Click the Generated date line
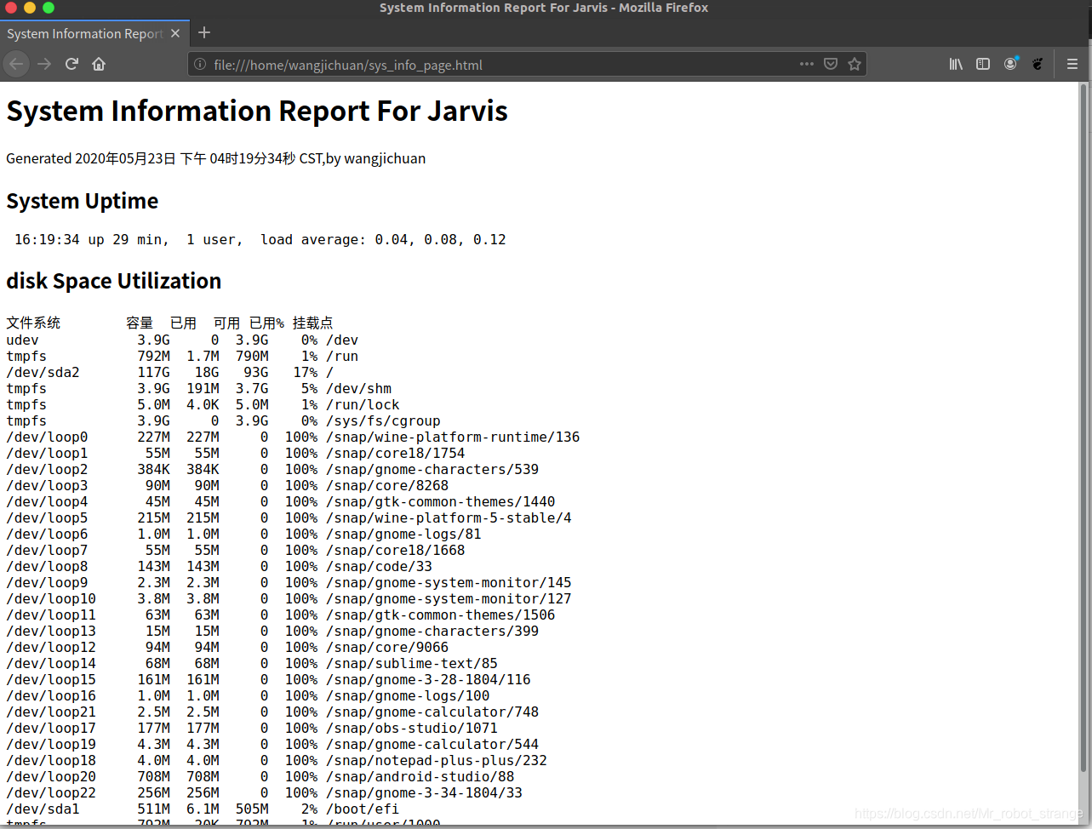The width and height of the screenshot is (1092, 829). [x=216, y=158]
